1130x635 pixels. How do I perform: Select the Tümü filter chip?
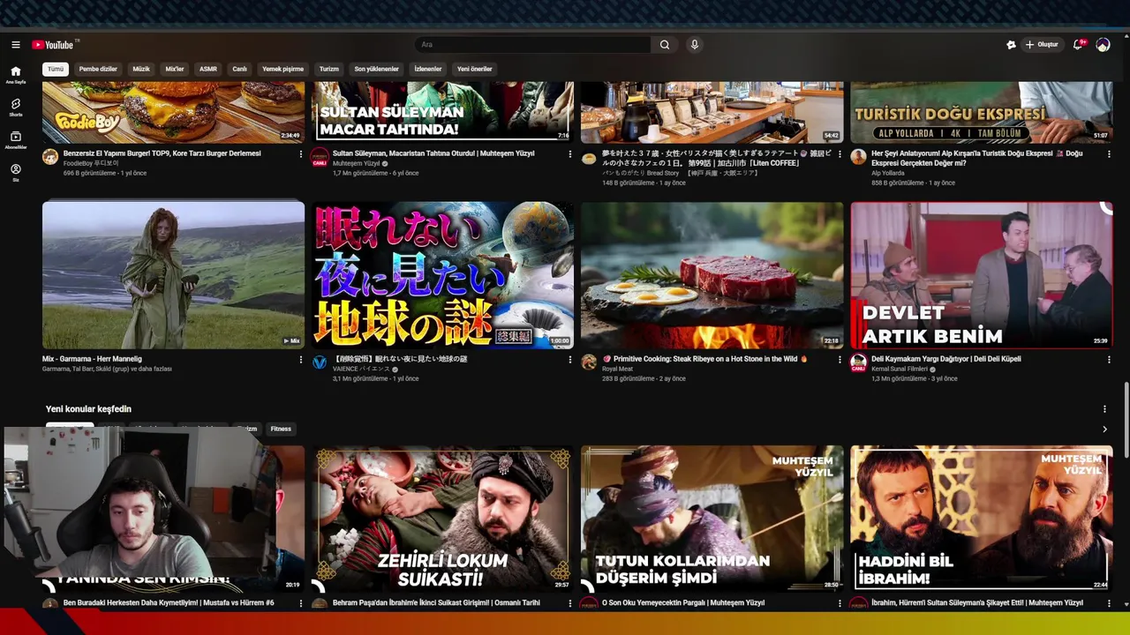pos(56,69)
